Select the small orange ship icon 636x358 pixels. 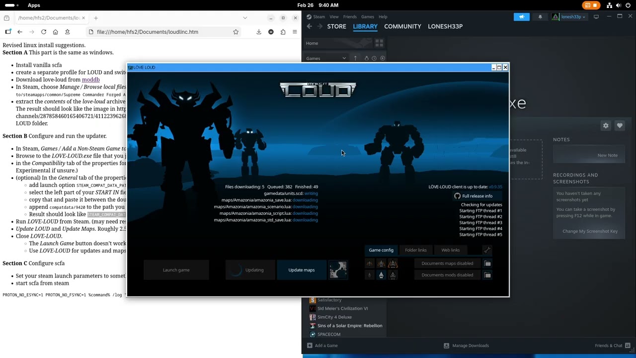coord(369,264)
